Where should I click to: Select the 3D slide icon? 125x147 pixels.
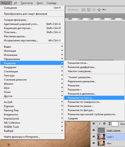(99, 10)
